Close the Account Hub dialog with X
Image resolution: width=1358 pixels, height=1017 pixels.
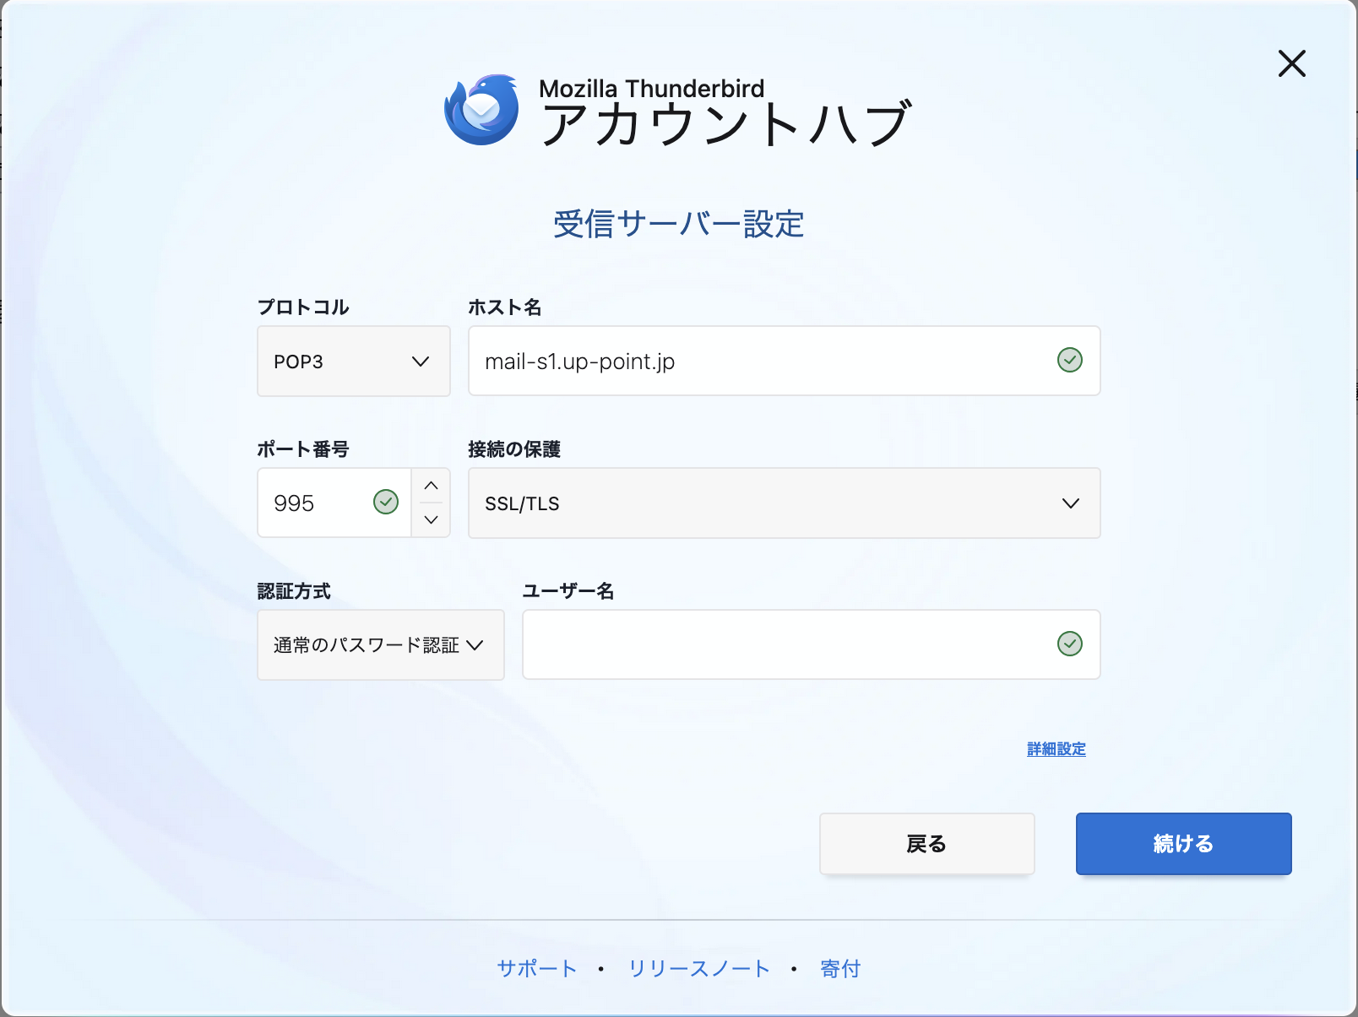[x=1291, y=63]
